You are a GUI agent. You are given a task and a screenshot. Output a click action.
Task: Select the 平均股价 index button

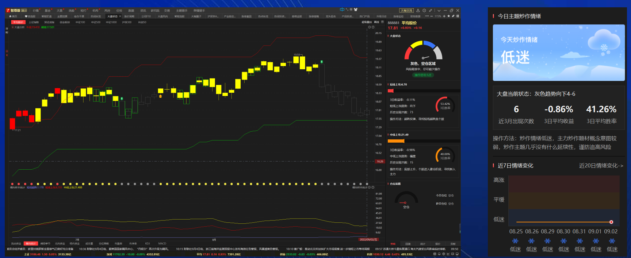18,22
